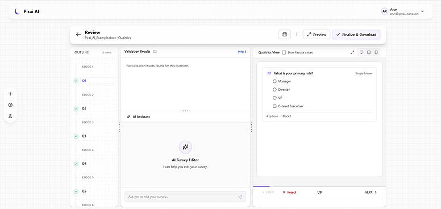Click the Info: 3 indicator

(242, 52)
